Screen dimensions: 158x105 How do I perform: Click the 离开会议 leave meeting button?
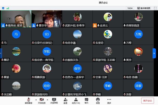[x=148, y=100]
